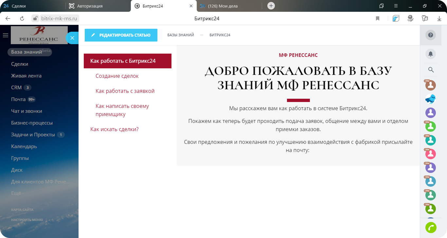Open Для клиентов МФ Ренессанс menu item
Screen dimensions: 447x238
click(x=41, y=182)
